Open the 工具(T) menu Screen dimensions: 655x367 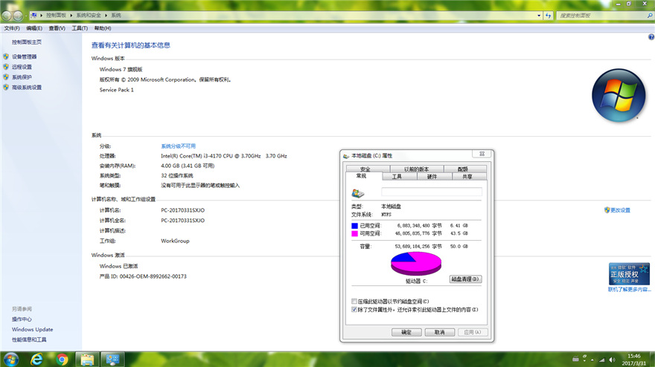click(x=80, y=28)
